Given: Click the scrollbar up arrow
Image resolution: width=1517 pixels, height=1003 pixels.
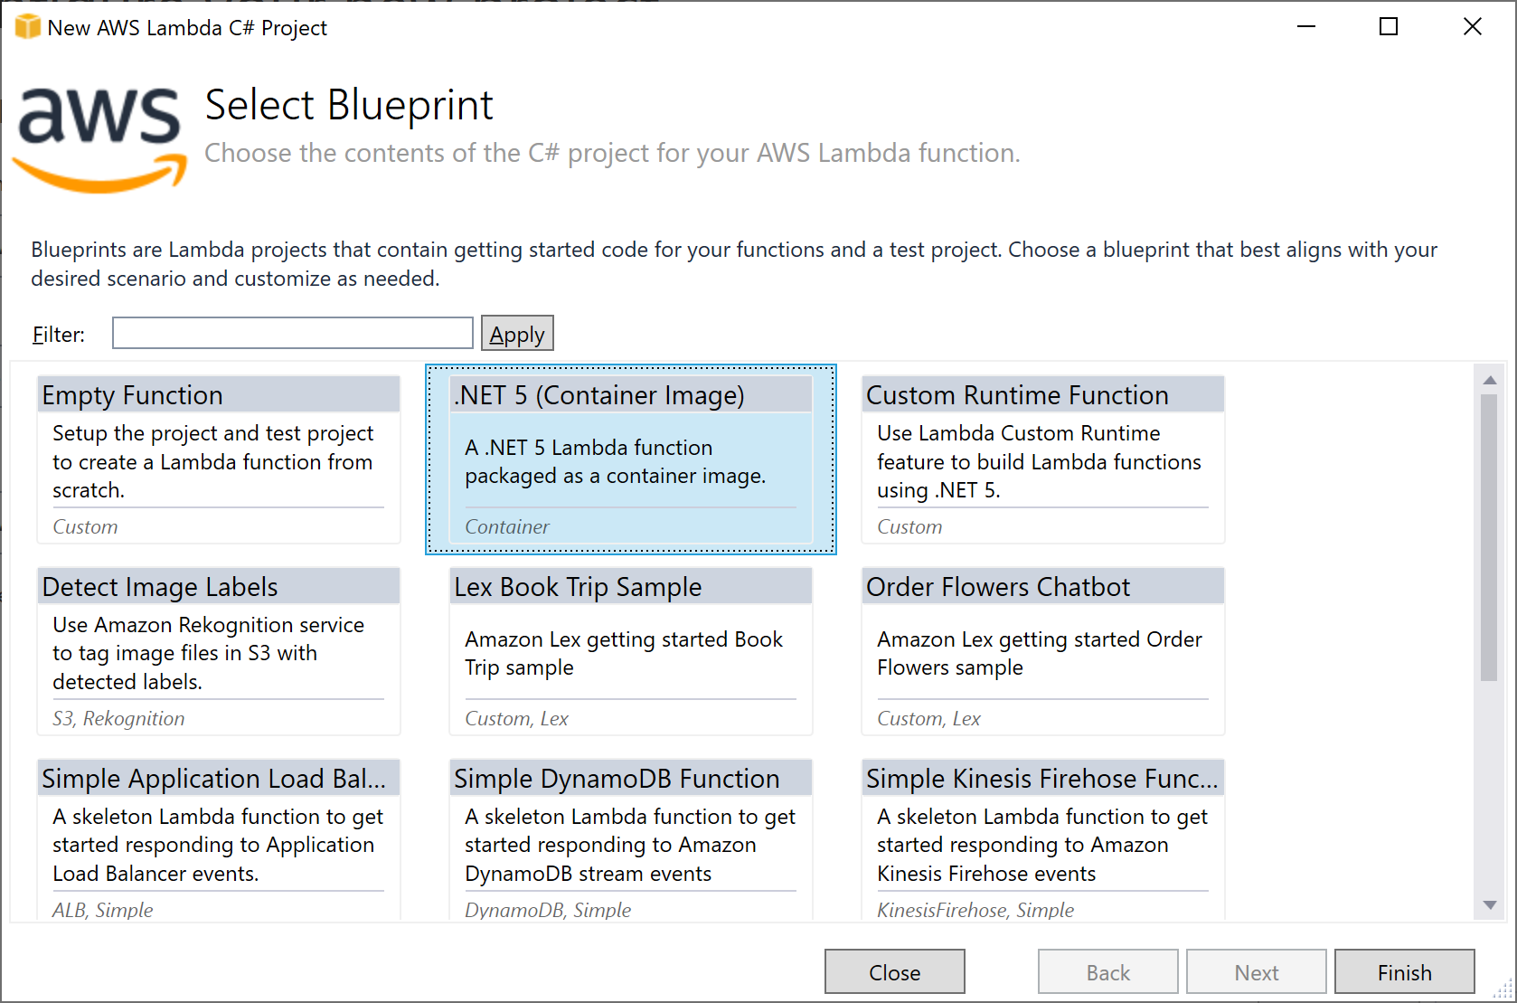Looking at the screenshot, I should coord(1490,380).
